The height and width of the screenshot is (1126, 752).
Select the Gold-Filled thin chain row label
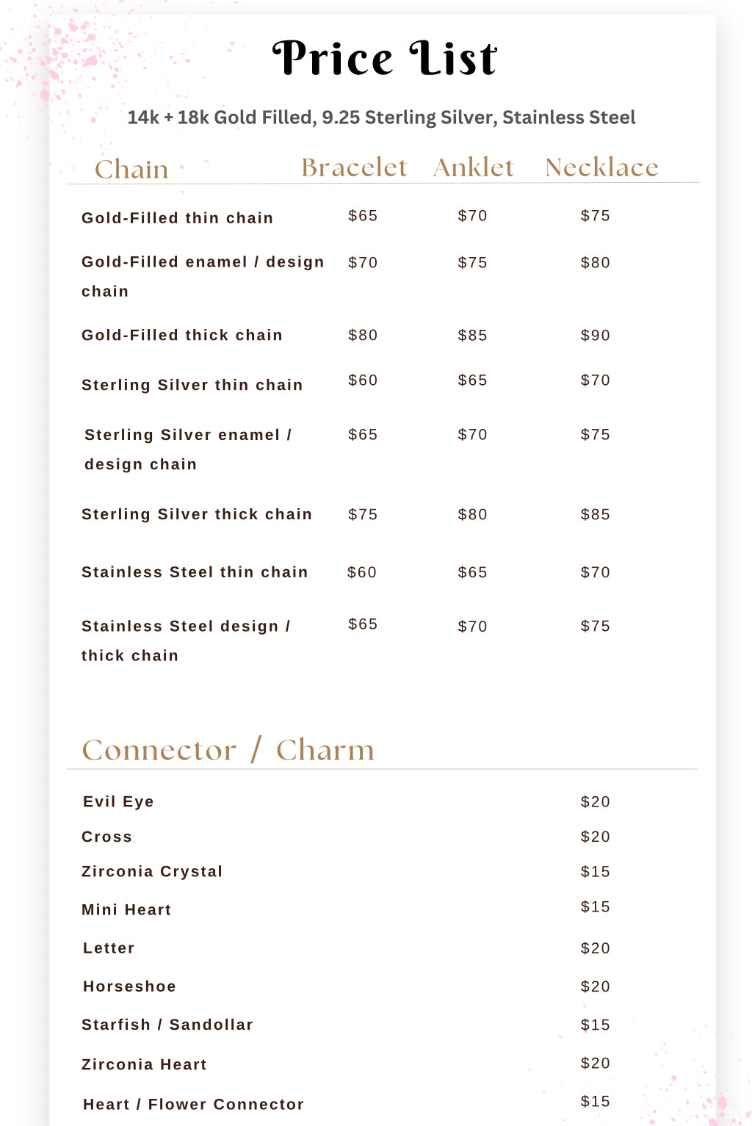coord(177,218)
